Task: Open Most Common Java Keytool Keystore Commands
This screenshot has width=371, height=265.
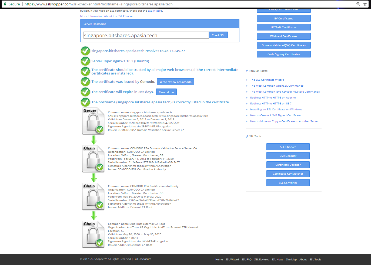Action: click(285, 92)
